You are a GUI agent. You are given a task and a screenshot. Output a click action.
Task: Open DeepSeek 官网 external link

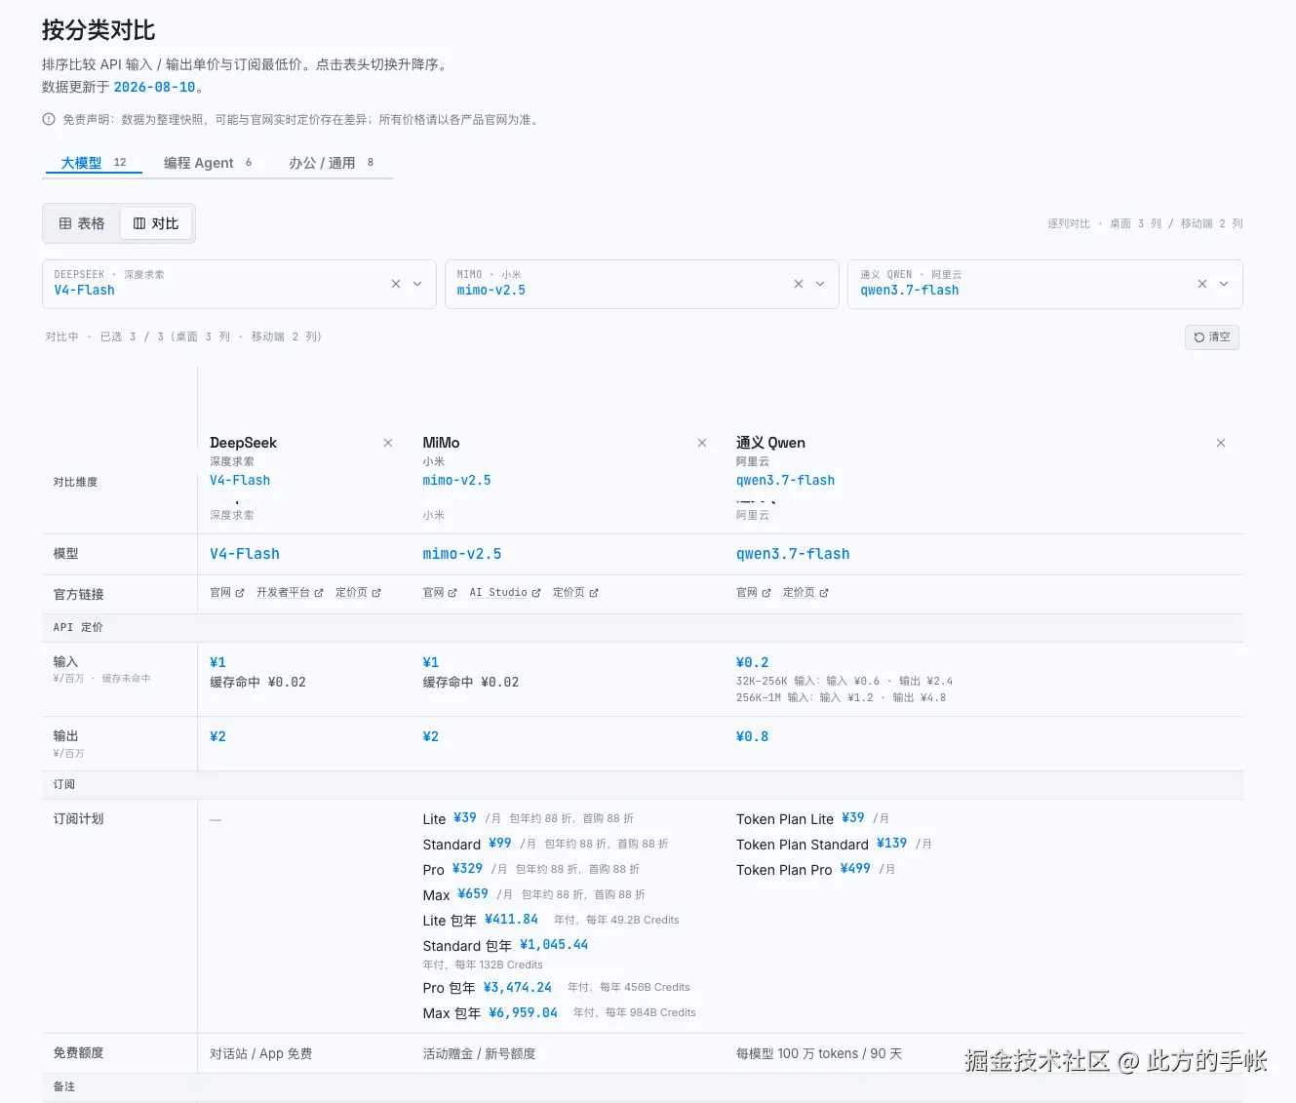pos(227,592)
